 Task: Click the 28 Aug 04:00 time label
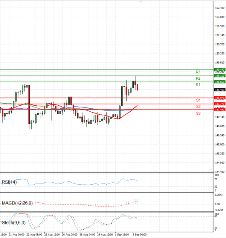click(87, 235)
